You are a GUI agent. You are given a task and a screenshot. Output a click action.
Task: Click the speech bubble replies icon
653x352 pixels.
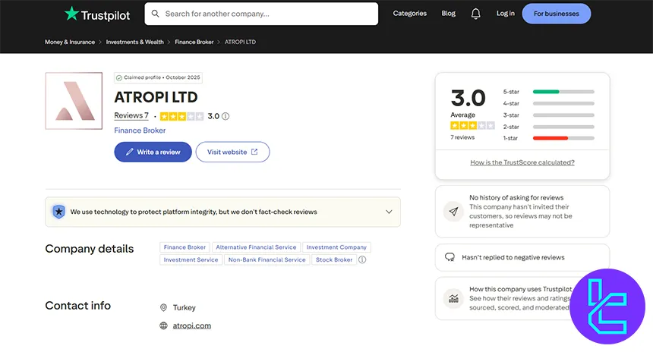coord(450,257)
